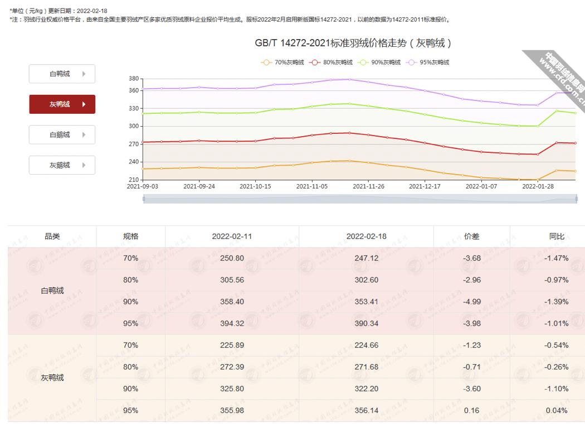Expand the 灰鹅绒 category arrow
Screen dimensions: 585x424
point(85,165)
